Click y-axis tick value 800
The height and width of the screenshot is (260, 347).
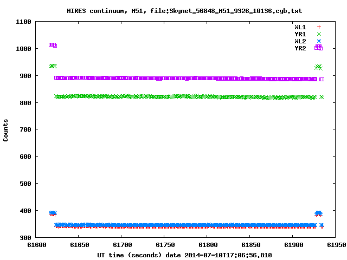pos(25,103)
